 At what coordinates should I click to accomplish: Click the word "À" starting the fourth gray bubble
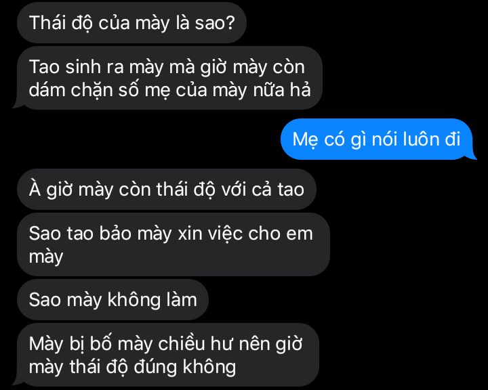tap(35, 188)
